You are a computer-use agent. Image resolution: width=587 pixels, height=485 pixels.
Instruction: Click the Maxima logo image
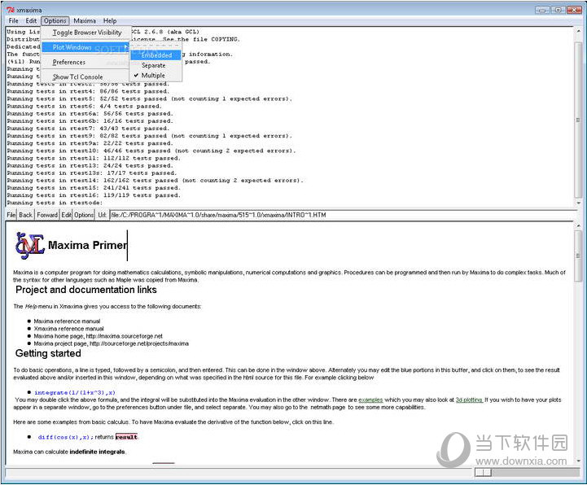[30, 246]
